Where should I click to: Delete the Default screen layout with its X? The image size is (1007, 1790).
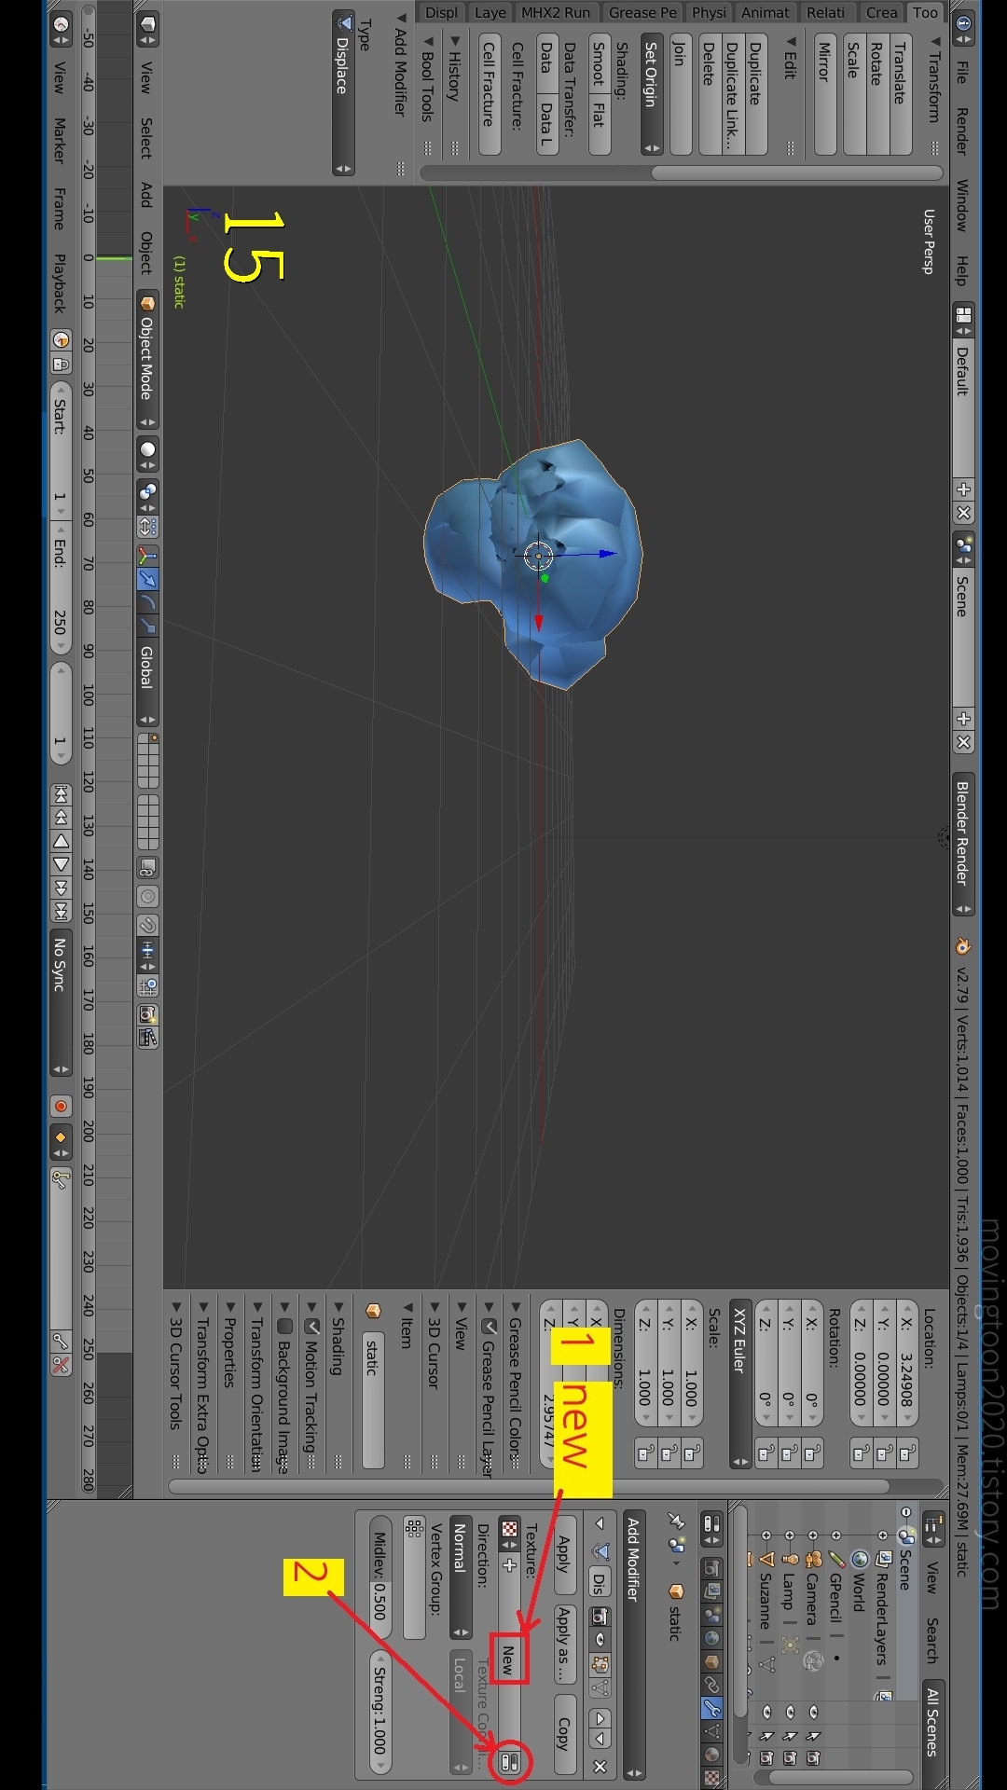coord(963,513)
